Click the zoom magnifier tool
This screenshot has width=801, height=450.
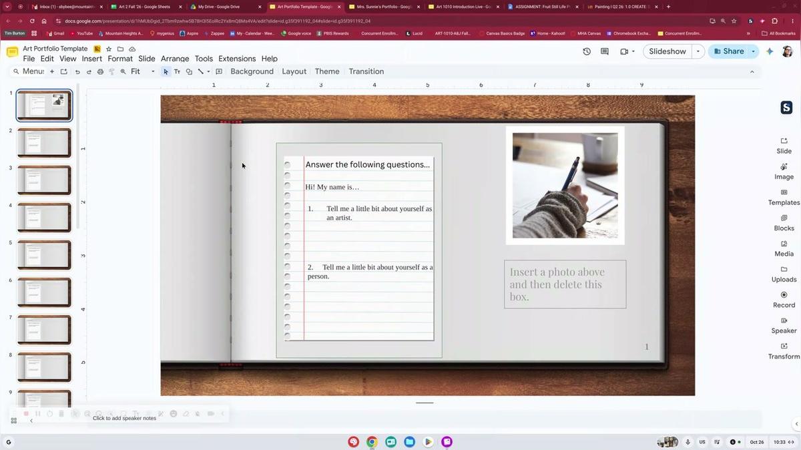pyautogui.click(x=123, y=71)
